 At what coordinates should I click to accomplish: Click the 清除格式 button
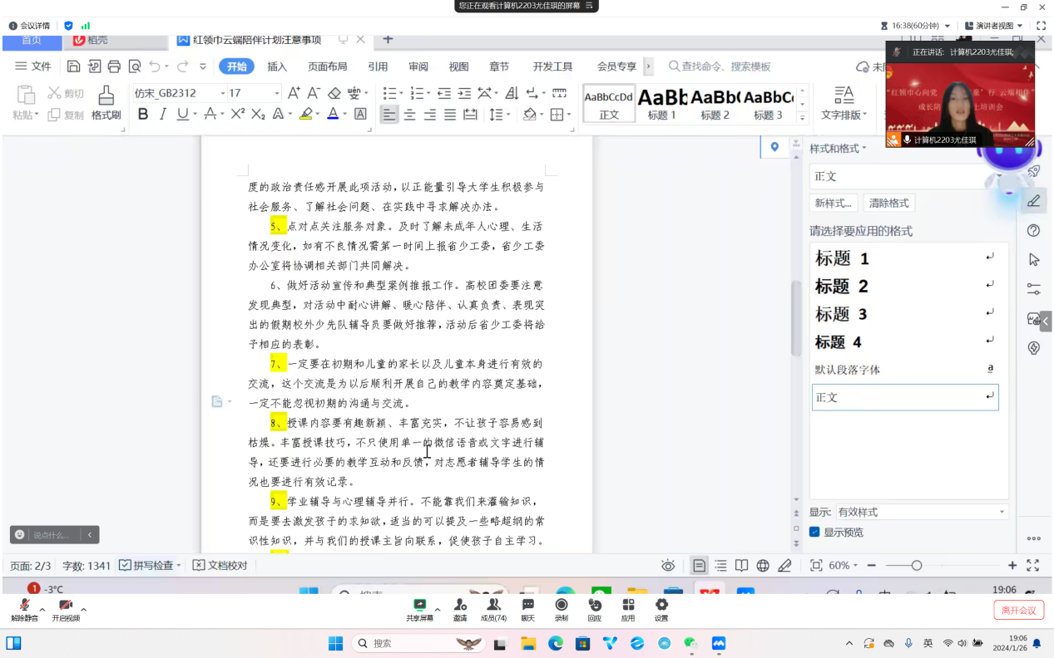[x=888, y=203]
